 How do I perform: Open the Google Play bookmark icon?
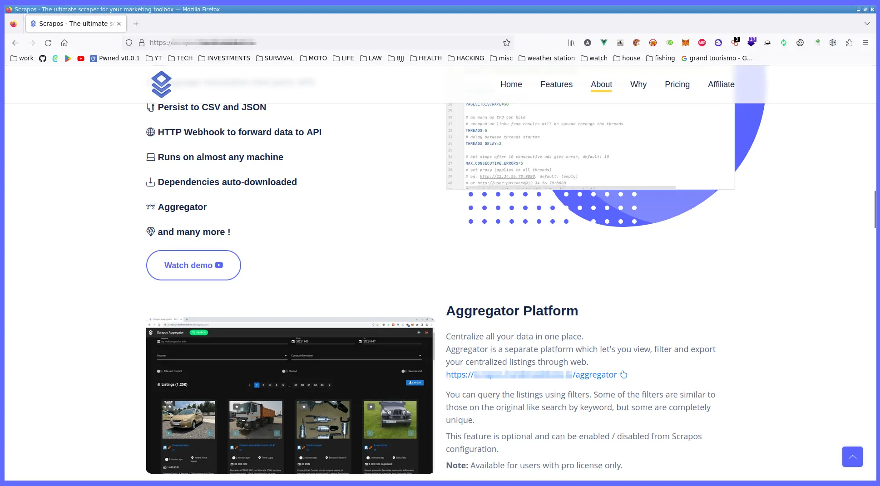68,58
